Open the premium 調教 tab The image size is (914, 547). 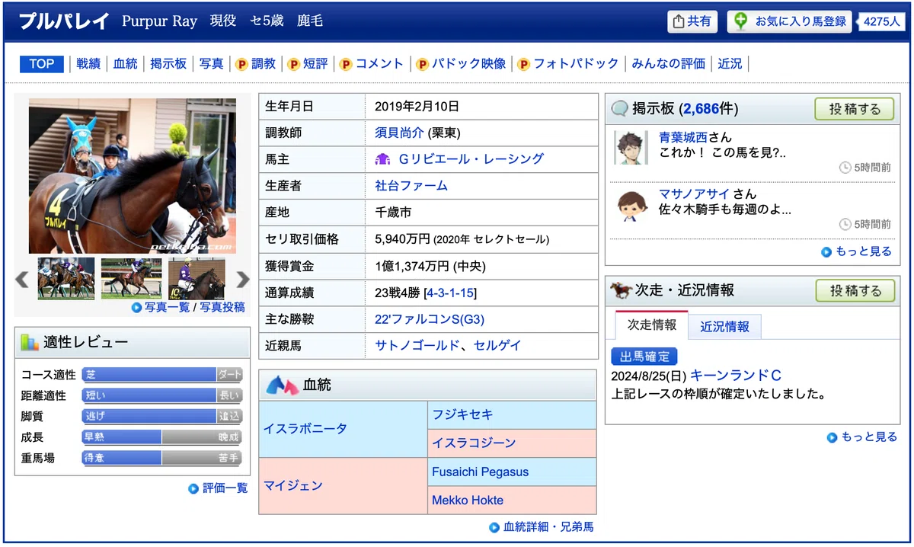(264, 64)
